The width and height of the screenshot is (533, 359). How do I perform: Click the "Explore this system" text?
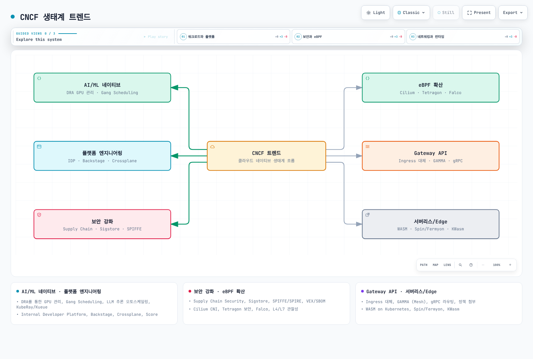(x=39, y=40)
